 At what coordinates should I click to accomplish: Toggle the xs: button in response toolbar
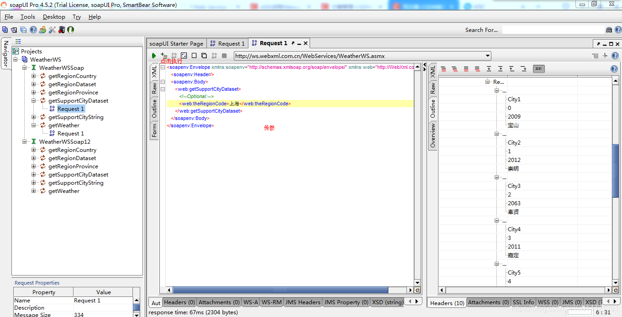pyautogui.click(x=539, y=69)
